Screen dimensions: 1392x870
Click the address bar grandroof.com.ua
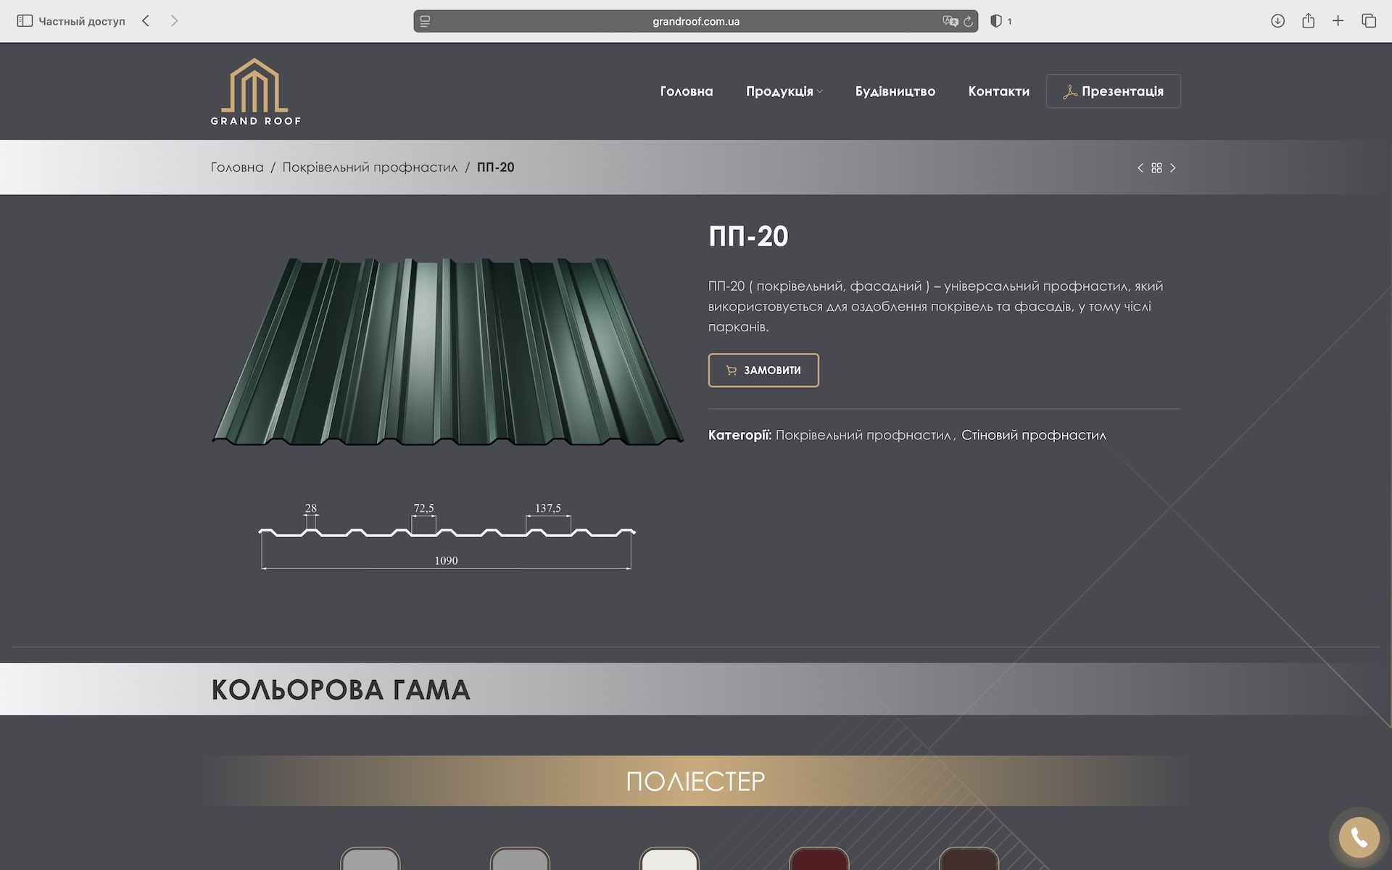(x=695, y=21)
